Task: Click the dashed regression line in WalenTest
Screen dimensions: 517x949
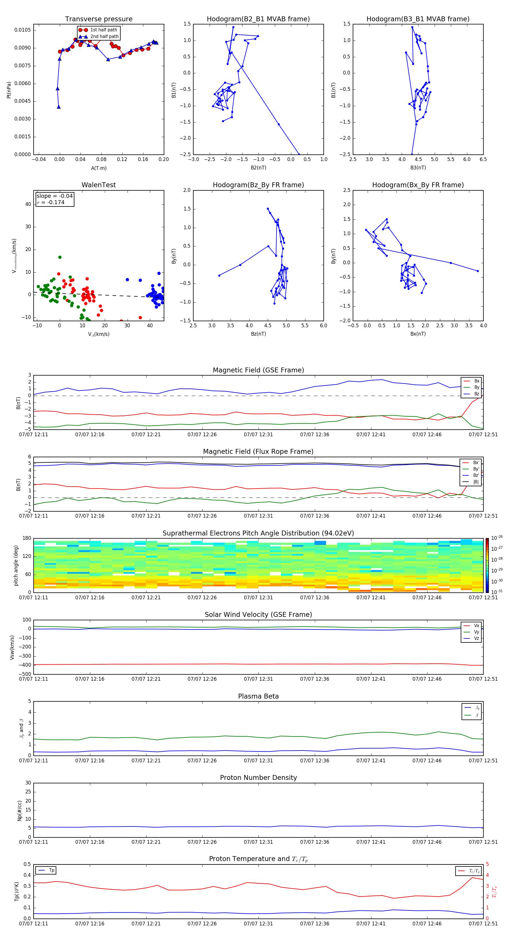Action: 99,295
